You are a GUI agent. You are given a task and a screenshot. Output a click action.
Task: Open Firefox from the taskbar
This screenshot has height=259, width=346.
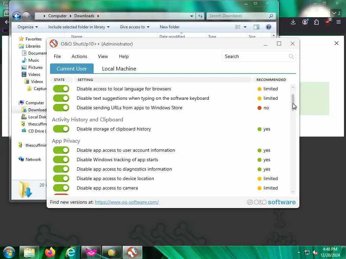[50, 252]
